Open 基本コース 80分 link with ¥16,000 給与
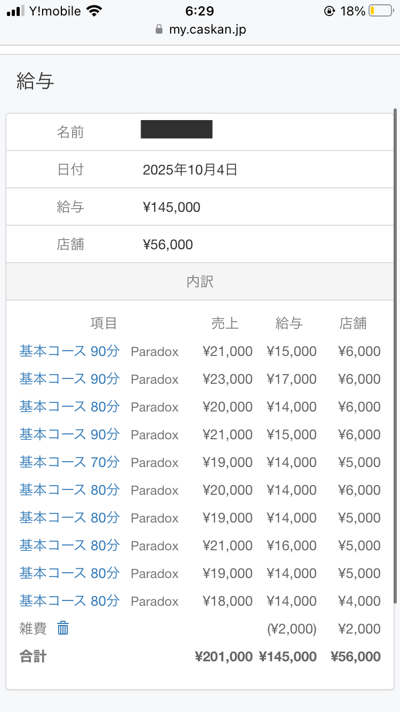This screenshot has height=712, width=400. (69, 545)
